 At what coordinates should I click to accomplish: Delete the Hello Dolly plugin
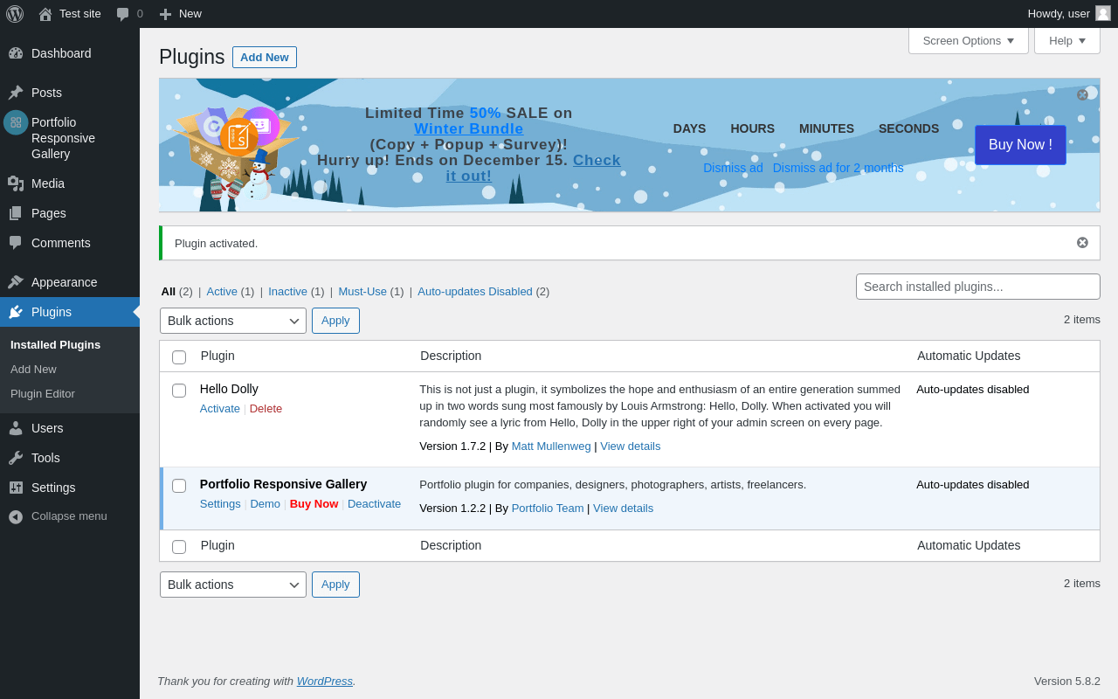(266, 408)
